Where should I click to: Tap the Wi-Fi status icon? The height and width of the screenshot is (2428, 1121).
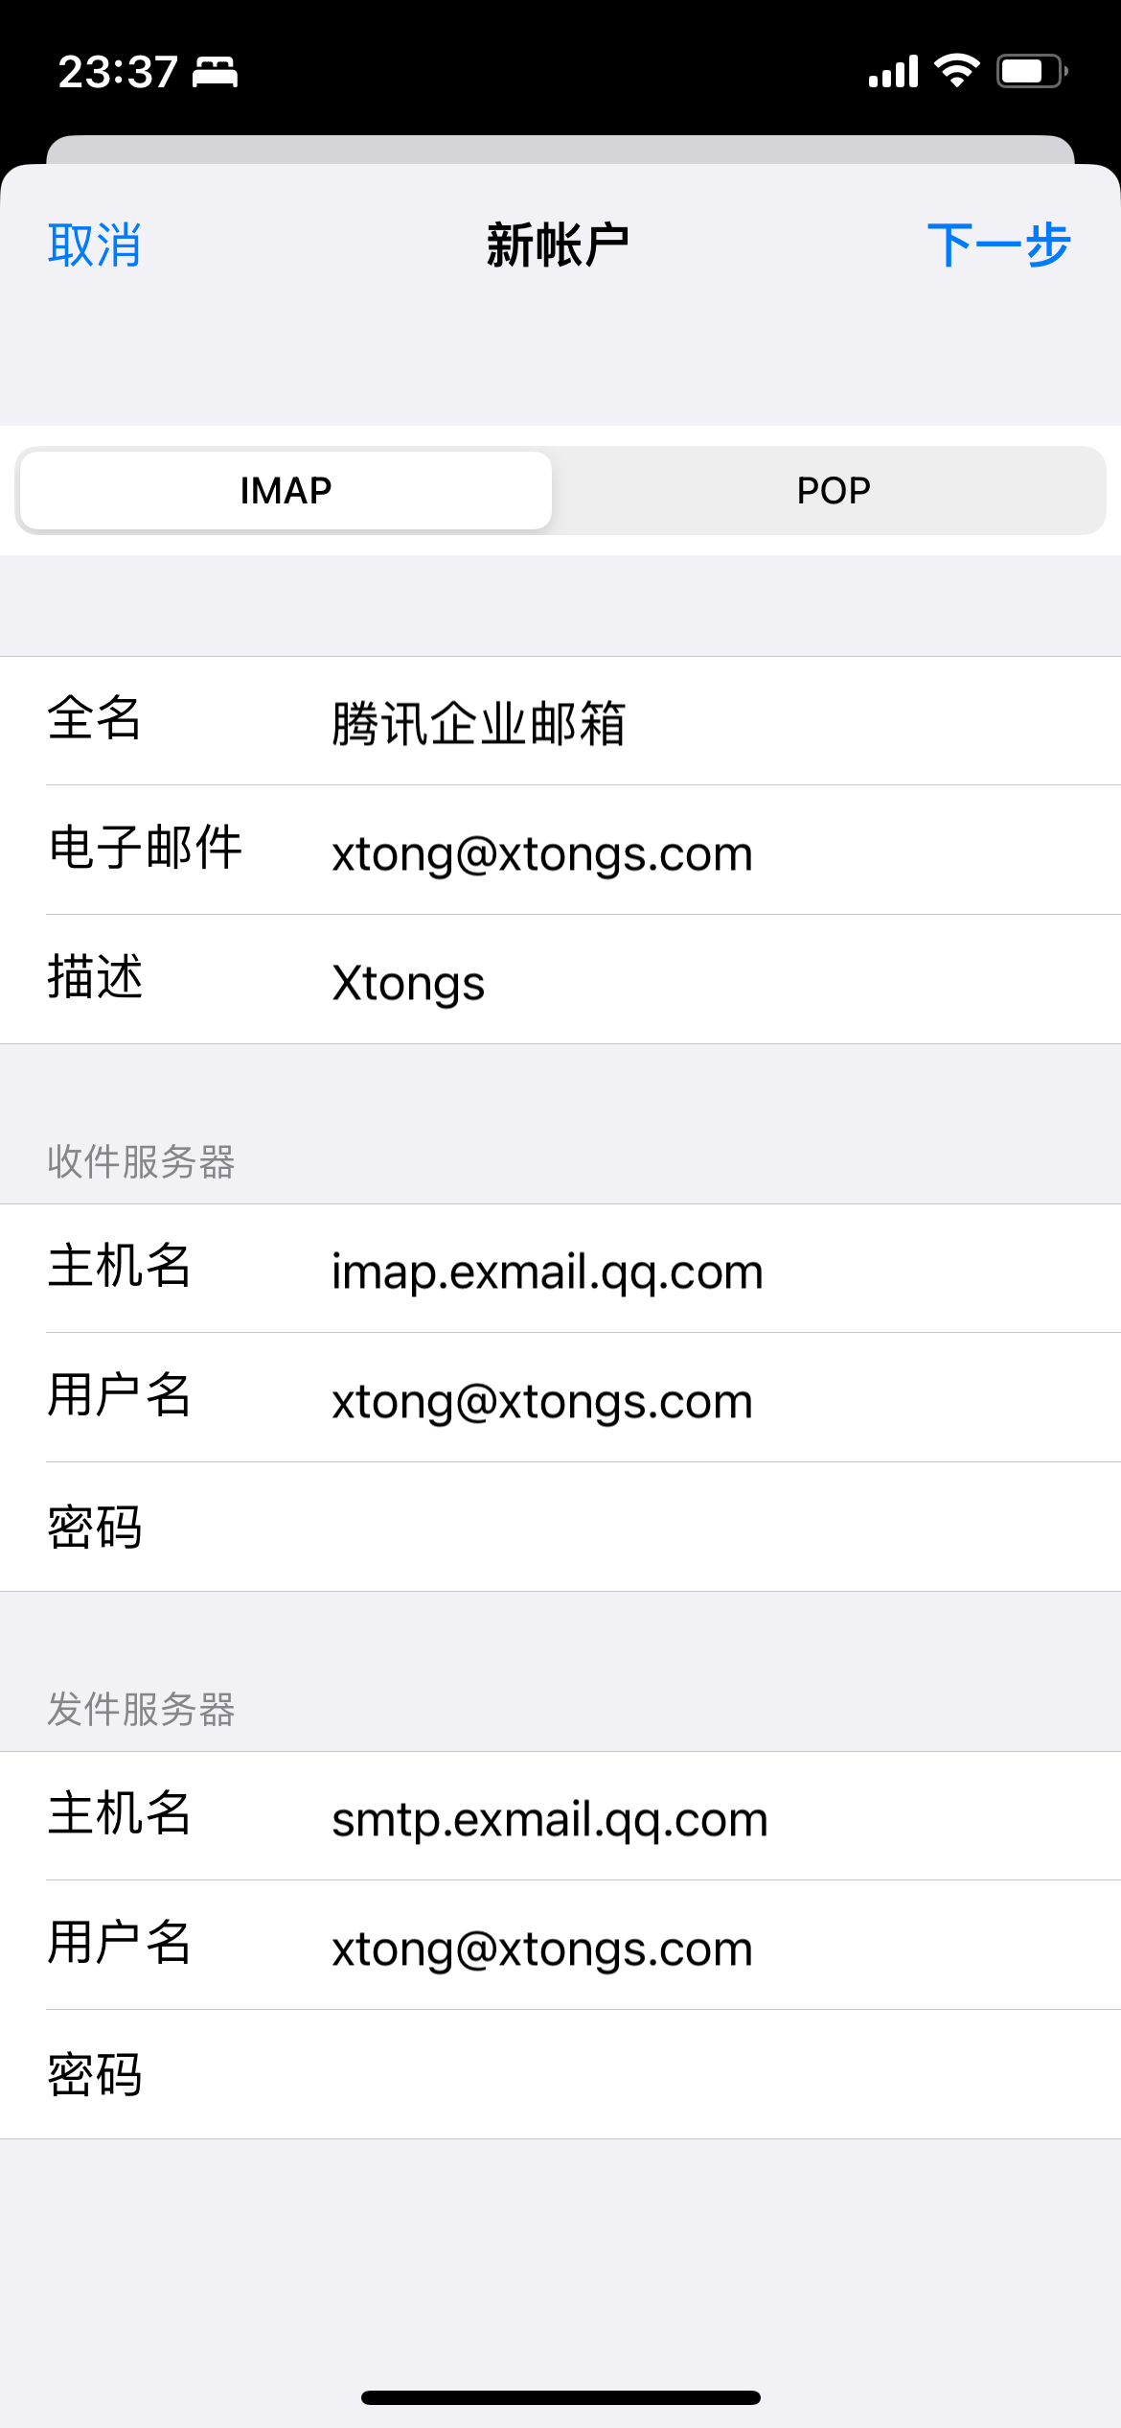tap(955, 71)
